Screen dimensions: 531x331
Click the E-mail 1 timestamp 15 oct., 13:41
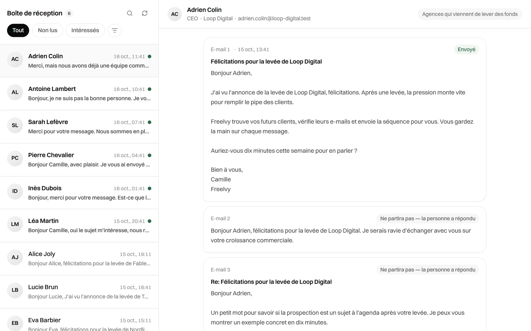click(253, 50)
